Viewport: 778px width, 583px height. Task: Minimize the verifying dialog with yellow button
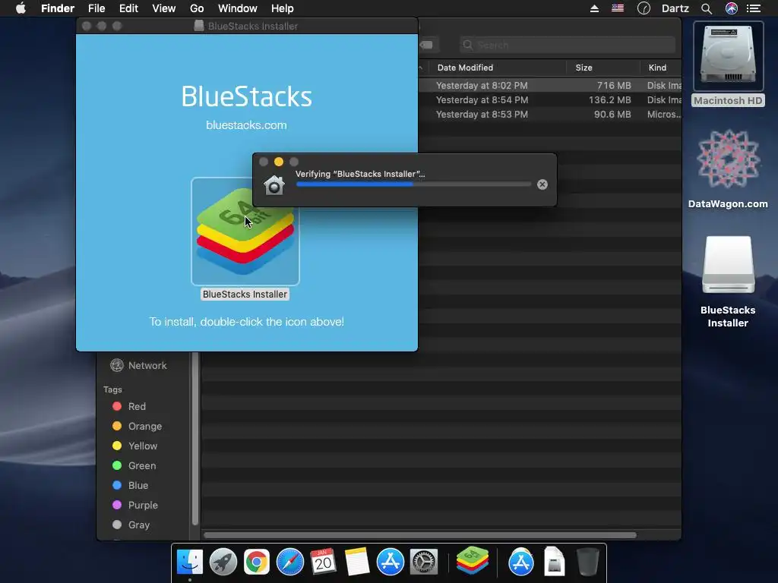tap(279, 162)
